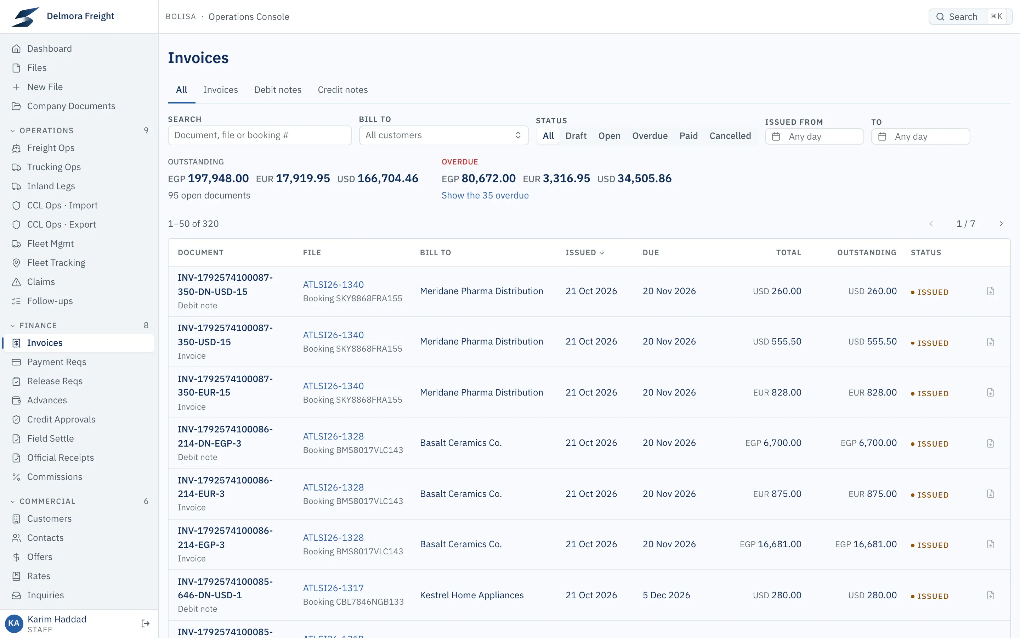Open invoice INV-1792574100087-350-EUR-15
The image size is (1020, 638).
click(225, 386)
